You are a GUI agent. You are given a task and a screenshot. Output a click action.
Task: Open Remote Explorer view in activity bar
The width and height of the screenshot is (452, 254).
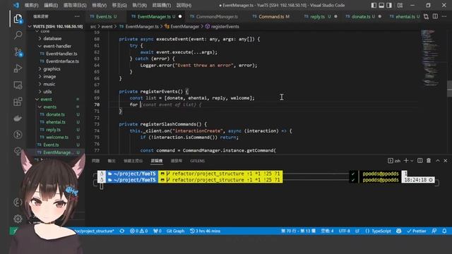18,85
